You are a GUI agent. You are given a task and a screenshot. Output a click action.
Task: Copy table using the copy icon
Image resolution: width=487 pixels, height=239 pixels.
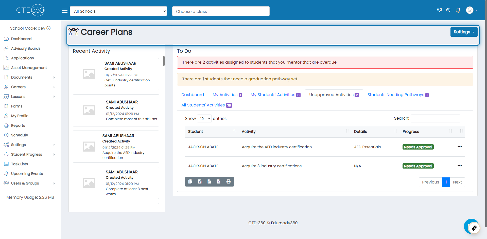point(190,182)
